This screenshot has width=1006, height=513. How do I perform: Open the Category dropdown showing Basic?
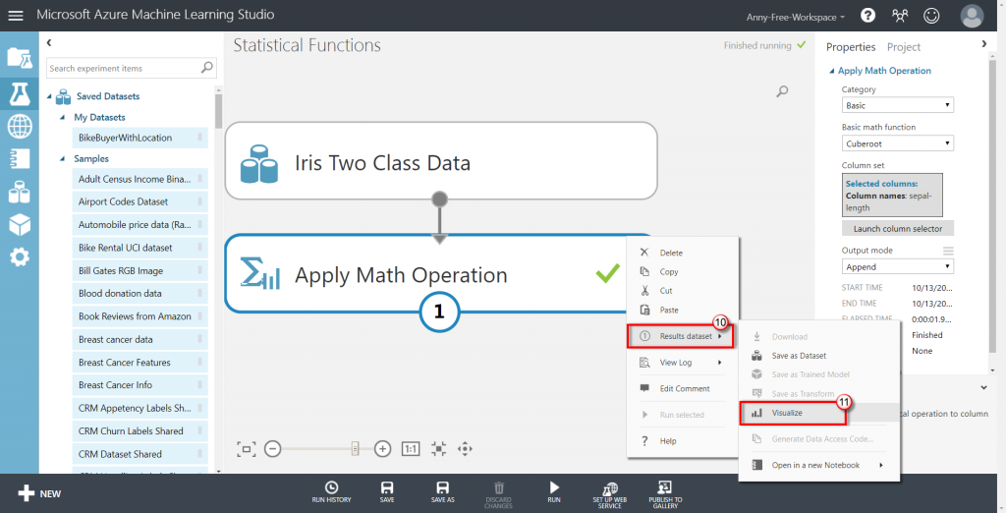[898, 105]
